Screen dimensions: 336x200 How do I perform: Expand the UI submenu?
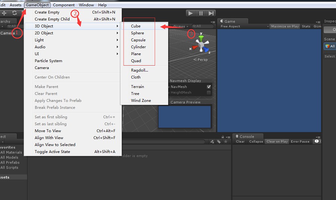72,54
